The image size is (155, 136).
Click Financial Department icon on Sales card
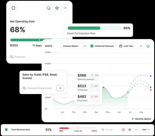coord(24,88)
